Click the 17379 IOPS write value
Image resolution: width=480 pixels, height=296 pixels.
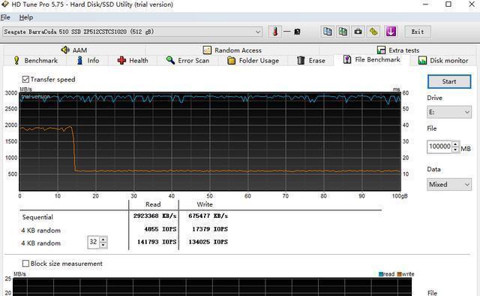(210, 229)
